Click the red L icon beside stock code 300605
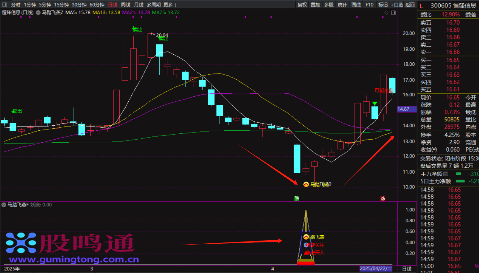Screen dimensions: 479x273 coord(421,6)
